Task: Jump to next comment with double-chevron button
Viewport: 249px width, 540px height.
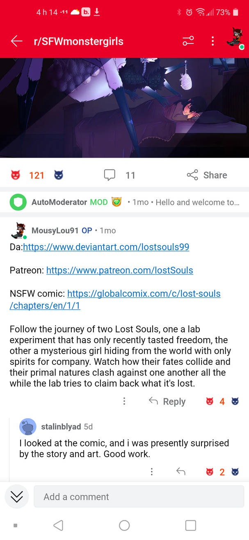Action: [16, 497]
